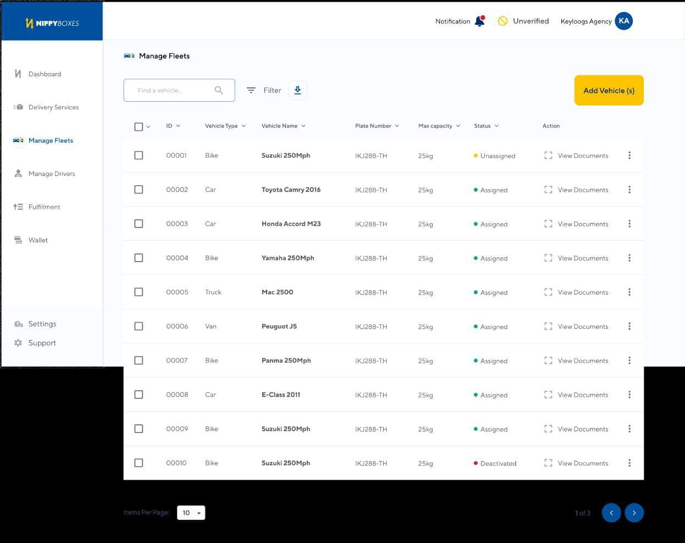Click the search magnifier icon
The image size is (685, 543).
[x=219, y=90]
